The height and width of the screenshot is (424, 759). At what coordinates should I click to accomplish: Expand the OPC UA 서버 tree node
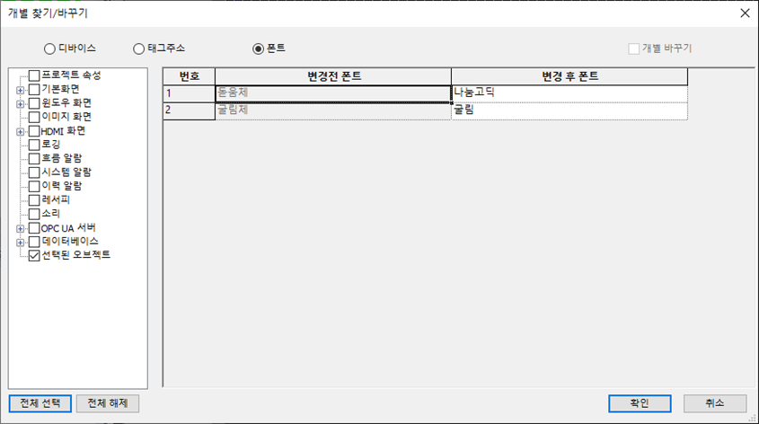point(20,228)
